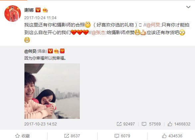Click the original post repost count 92497
Image resolution: width=195 pixels, height=140 pixels.
coord(126,124)
